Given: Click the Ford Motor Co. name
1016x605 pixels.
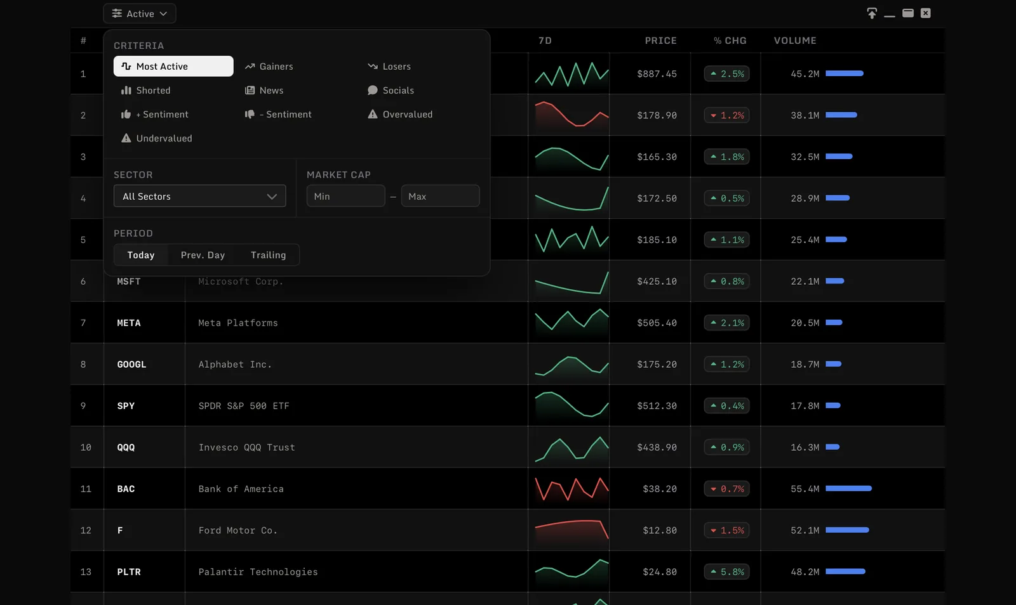Looking at the screenshot, I should 238,531.
